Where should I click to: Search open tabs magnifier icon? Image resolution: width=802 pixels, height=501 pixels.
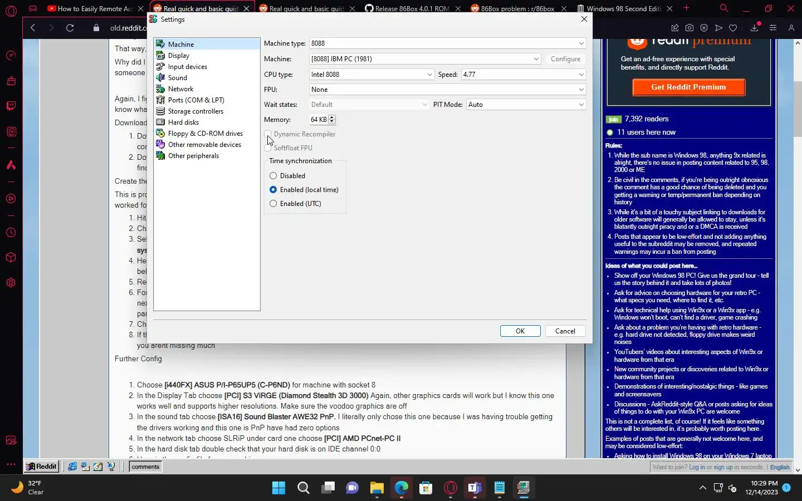pyautogui.click(x=723, y=8)
